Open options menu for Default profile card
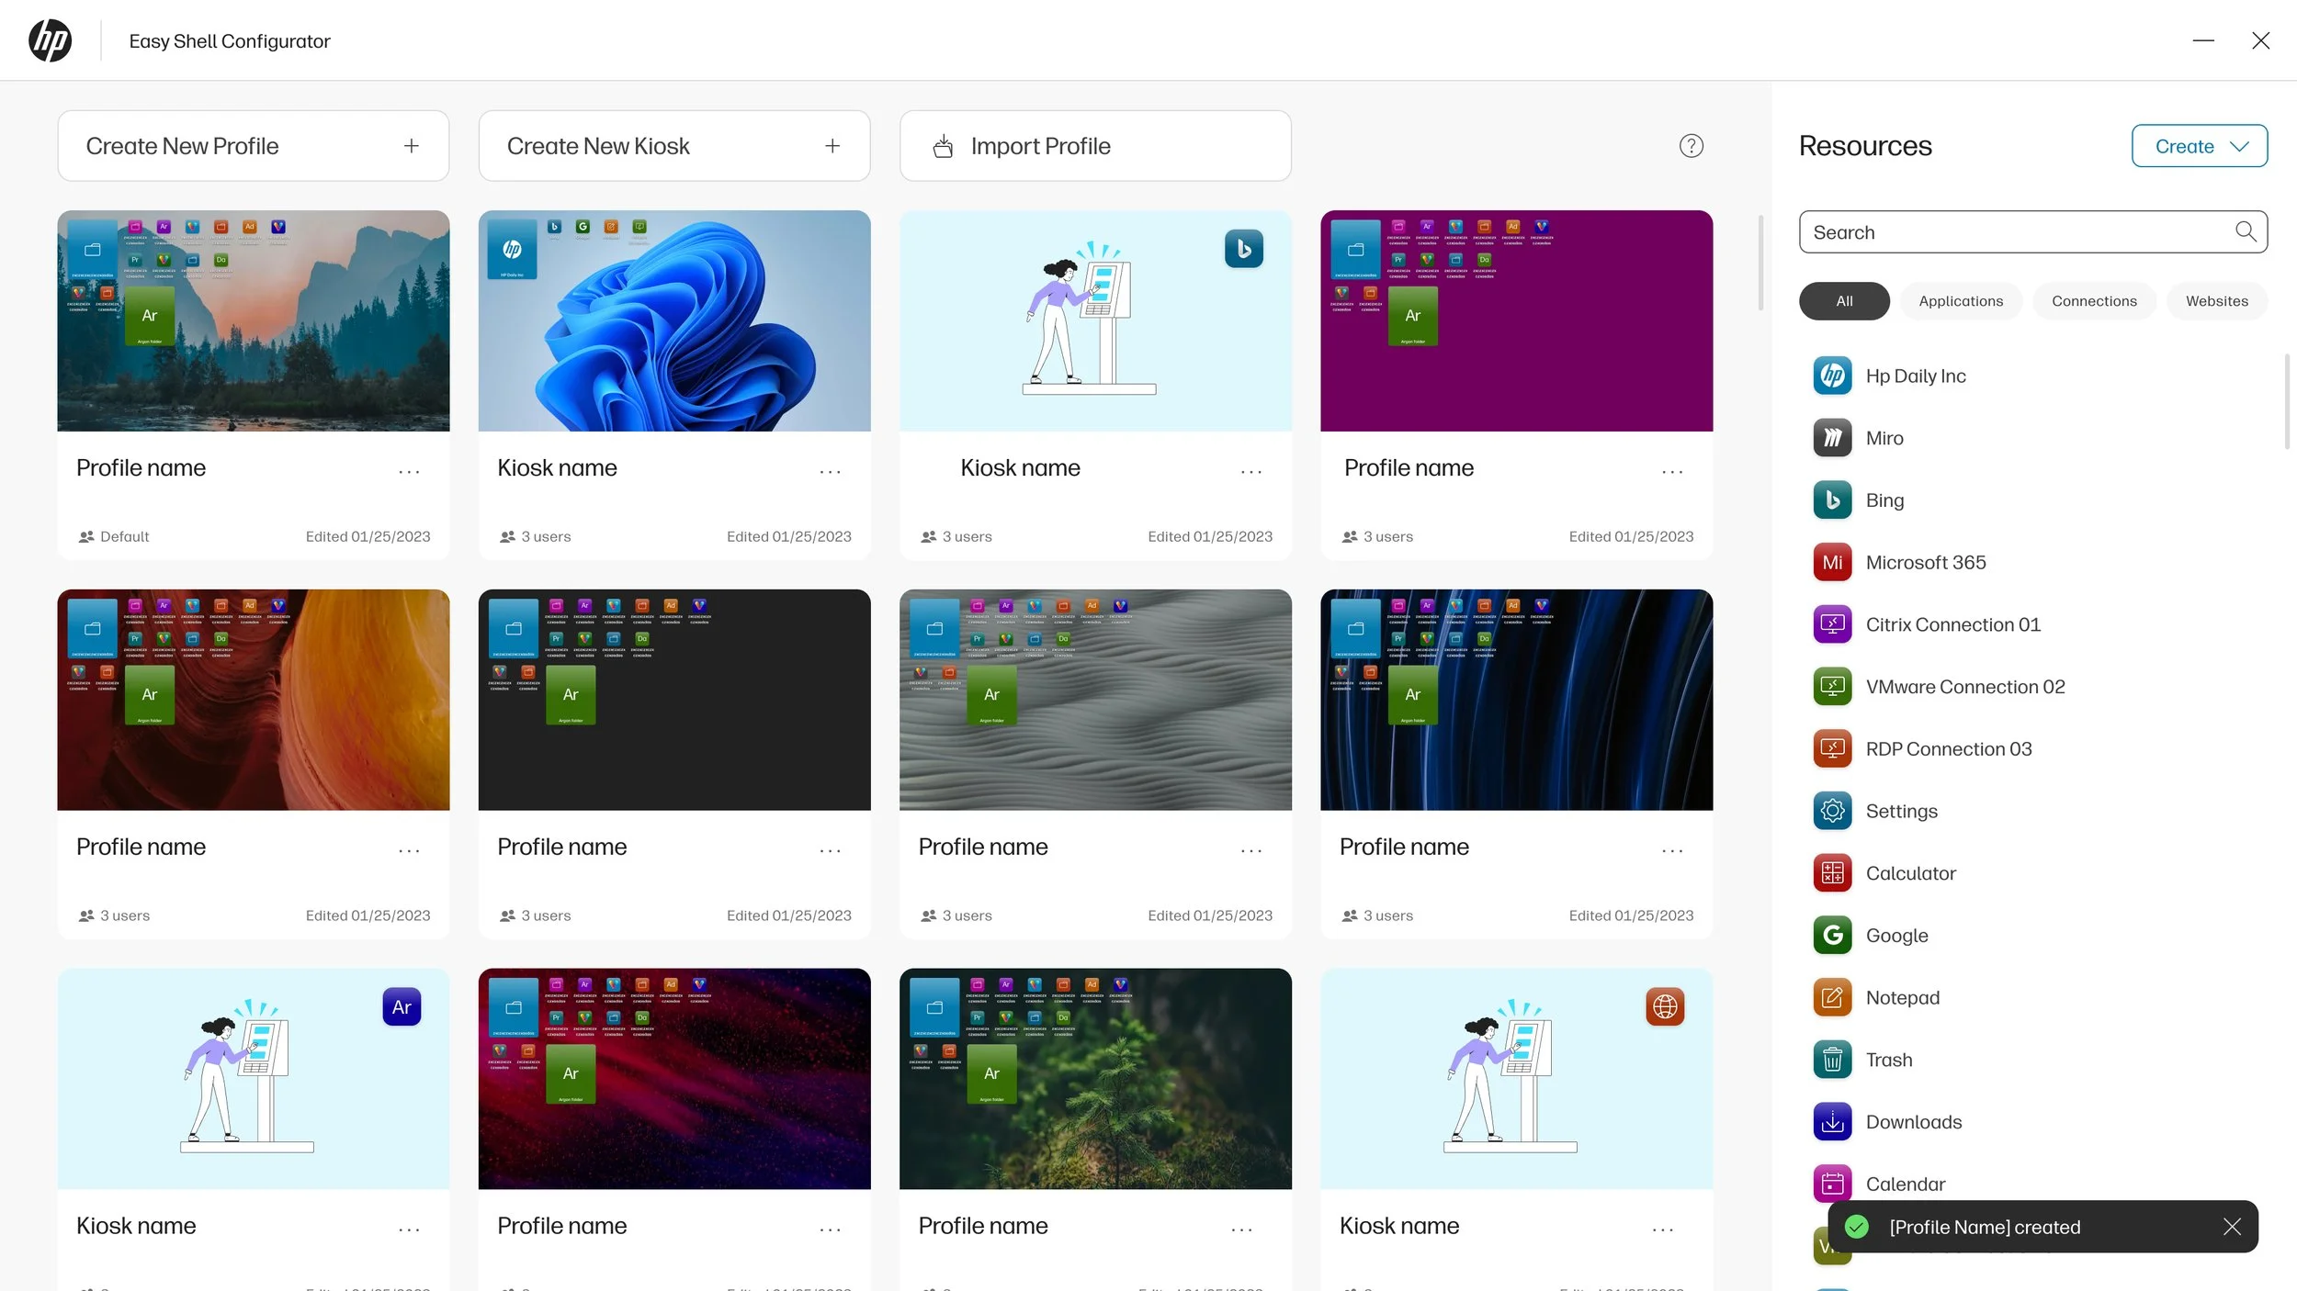 409,471
